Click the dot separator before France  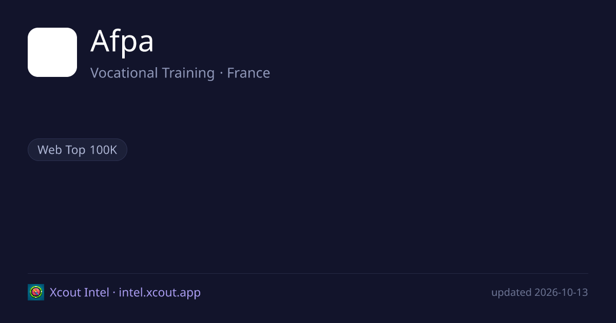pos(221,73)
